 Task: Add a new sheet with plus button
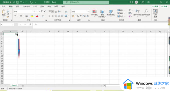23,86
